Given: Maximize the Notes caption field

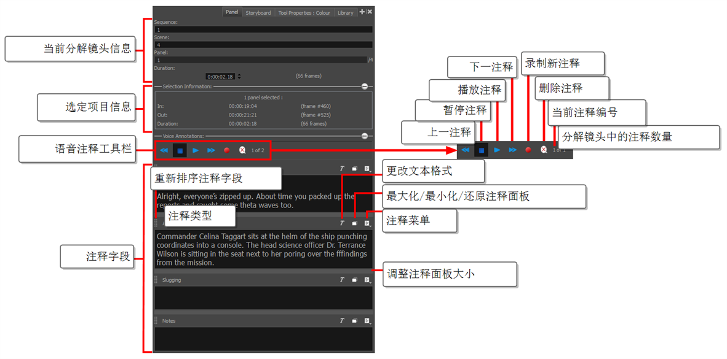Looking at the screenshot, I should click(x=354, y=321).
